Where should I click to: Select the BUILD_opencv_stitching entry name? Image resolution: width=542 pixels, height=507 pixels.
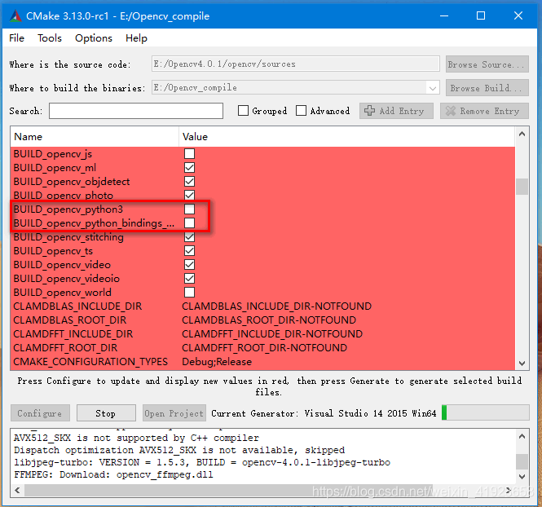point(68,237)
